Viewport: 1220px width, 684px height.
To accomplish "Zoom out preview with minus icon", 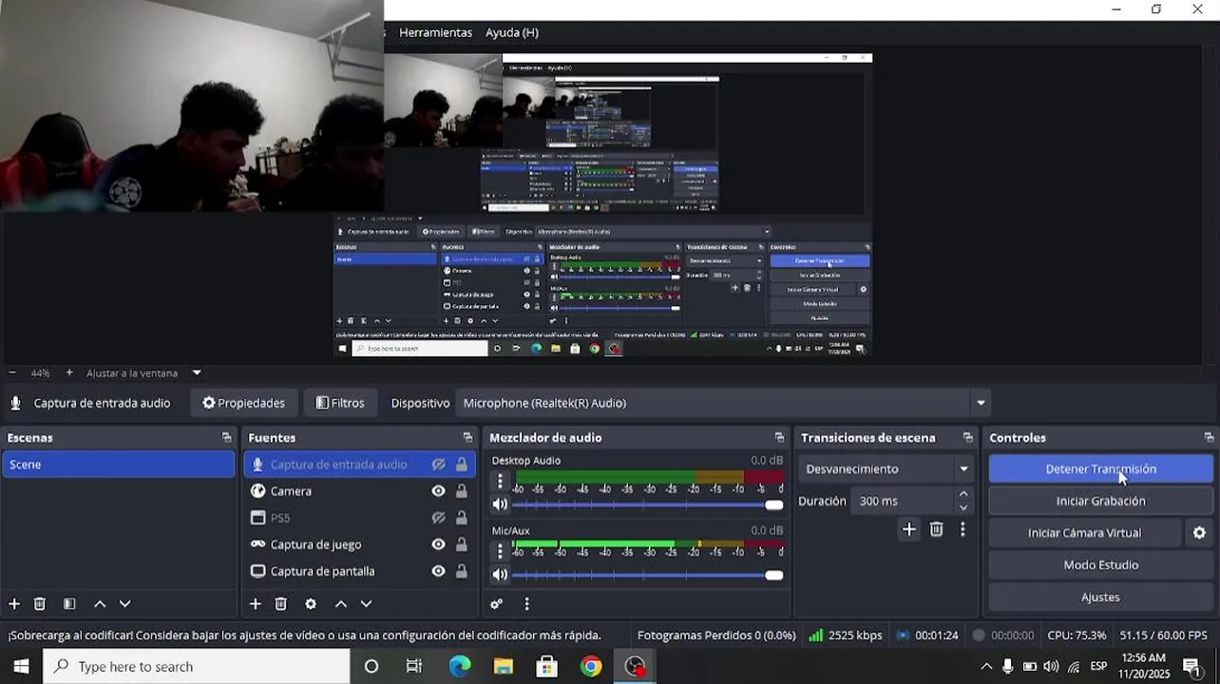I will [x=11, y=372].
